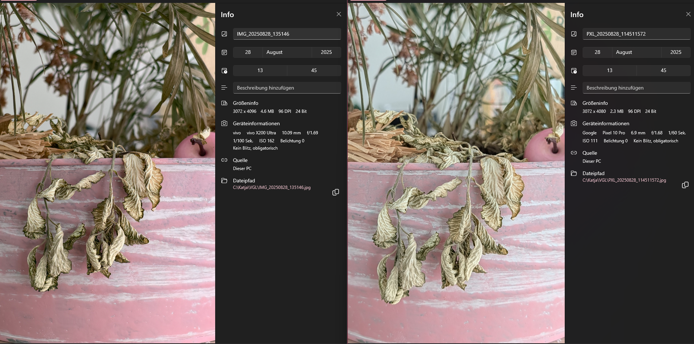Open file path link for PXL_20250828_114511572.jpg
Viewport: 694px width, 344px height.
[x=624, y=180]
